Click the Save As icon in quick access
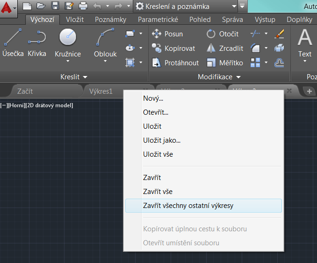The width and height of the screenshot is (317, 263). point(69,6)
